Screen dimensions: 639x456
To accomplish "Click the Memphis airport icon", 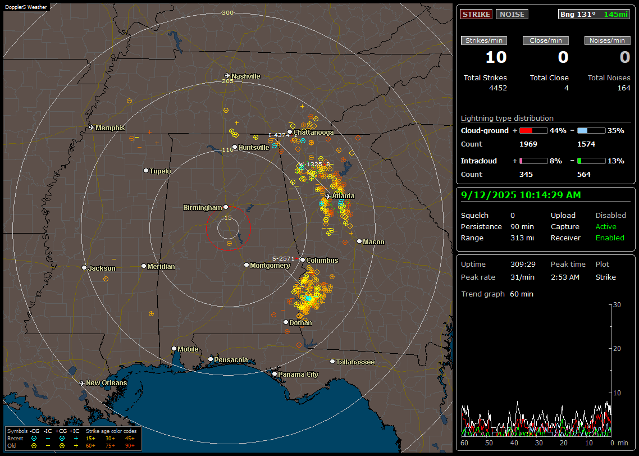I will 92,127.
